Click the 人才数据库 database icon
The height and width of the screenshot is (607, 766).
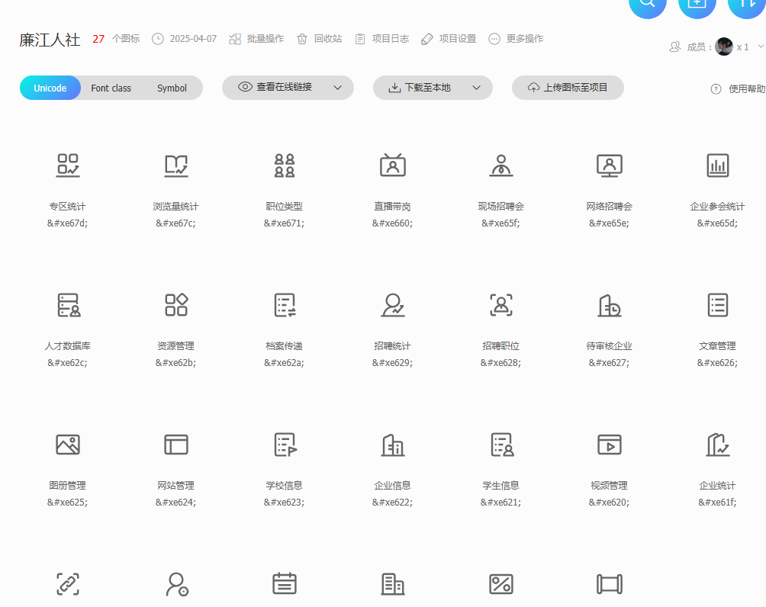click(x=68, y=305)
